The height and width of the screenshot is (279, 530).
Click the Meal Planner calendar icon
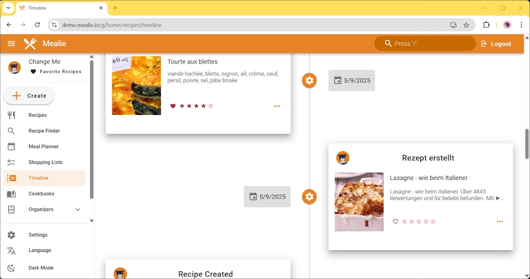point(11,146)
